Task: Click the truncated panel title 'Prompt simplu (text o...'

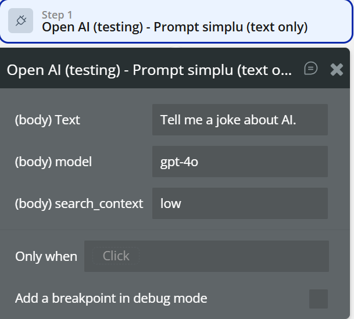Action: coord(212,70)
